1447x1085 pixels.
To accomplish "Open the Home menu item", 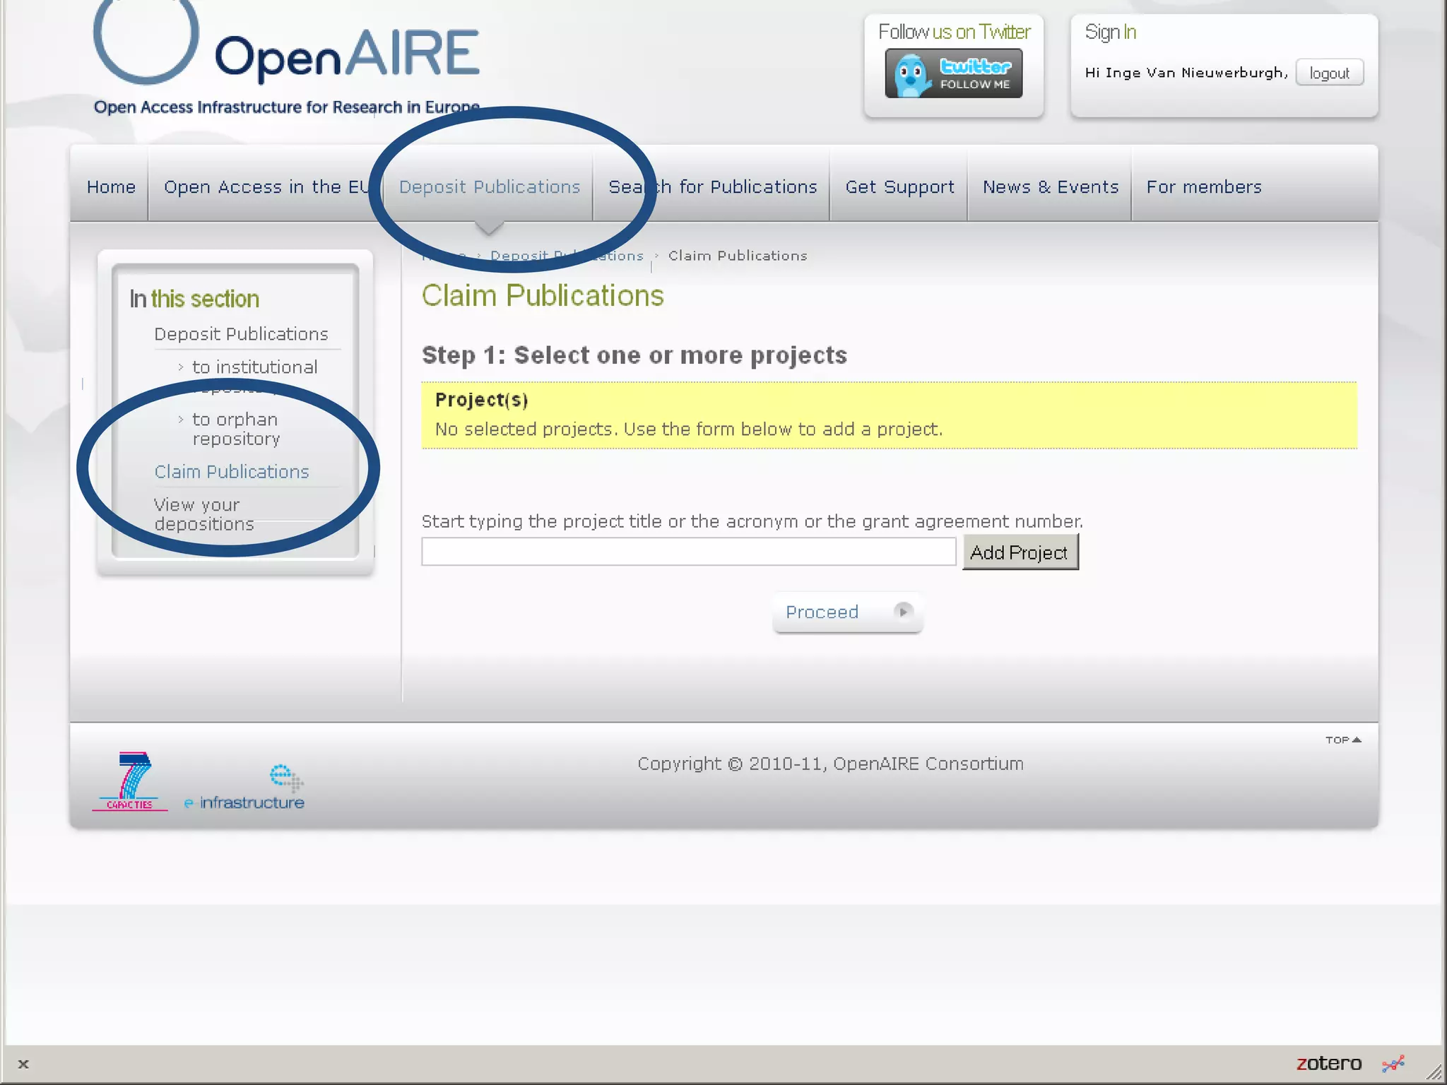I will 111,186.
